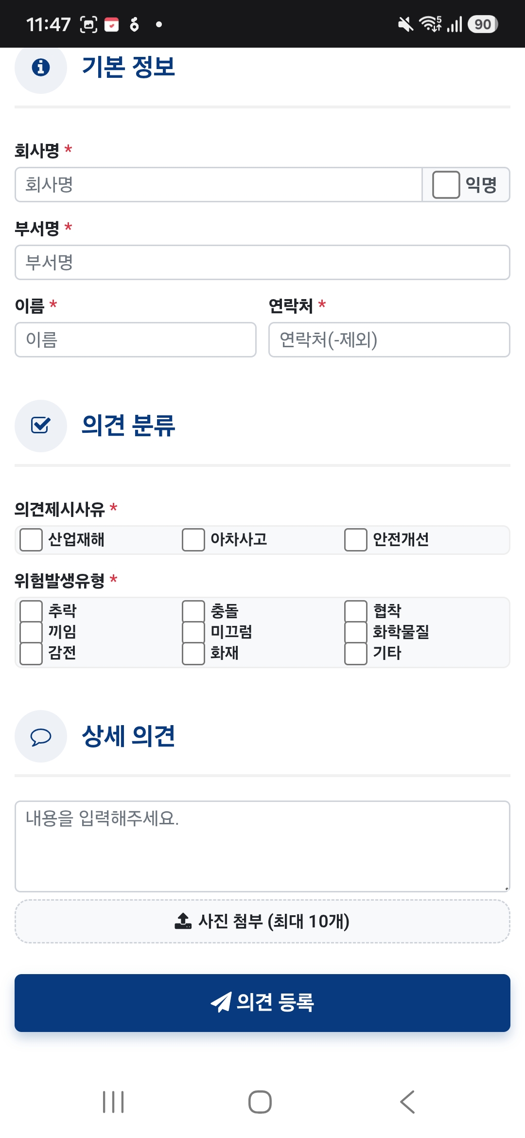
Task: Check the 익명 anonymous checkbox
Action: click(446, 185)
